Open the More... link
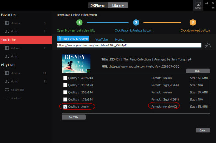This screenshot has width=216, height=143. coord(120,39)
